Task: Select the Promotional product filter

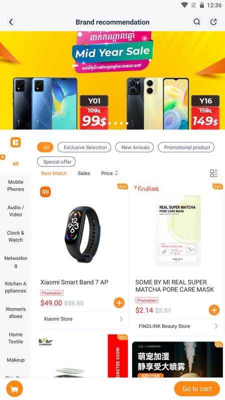Action: tap(186, 147)
